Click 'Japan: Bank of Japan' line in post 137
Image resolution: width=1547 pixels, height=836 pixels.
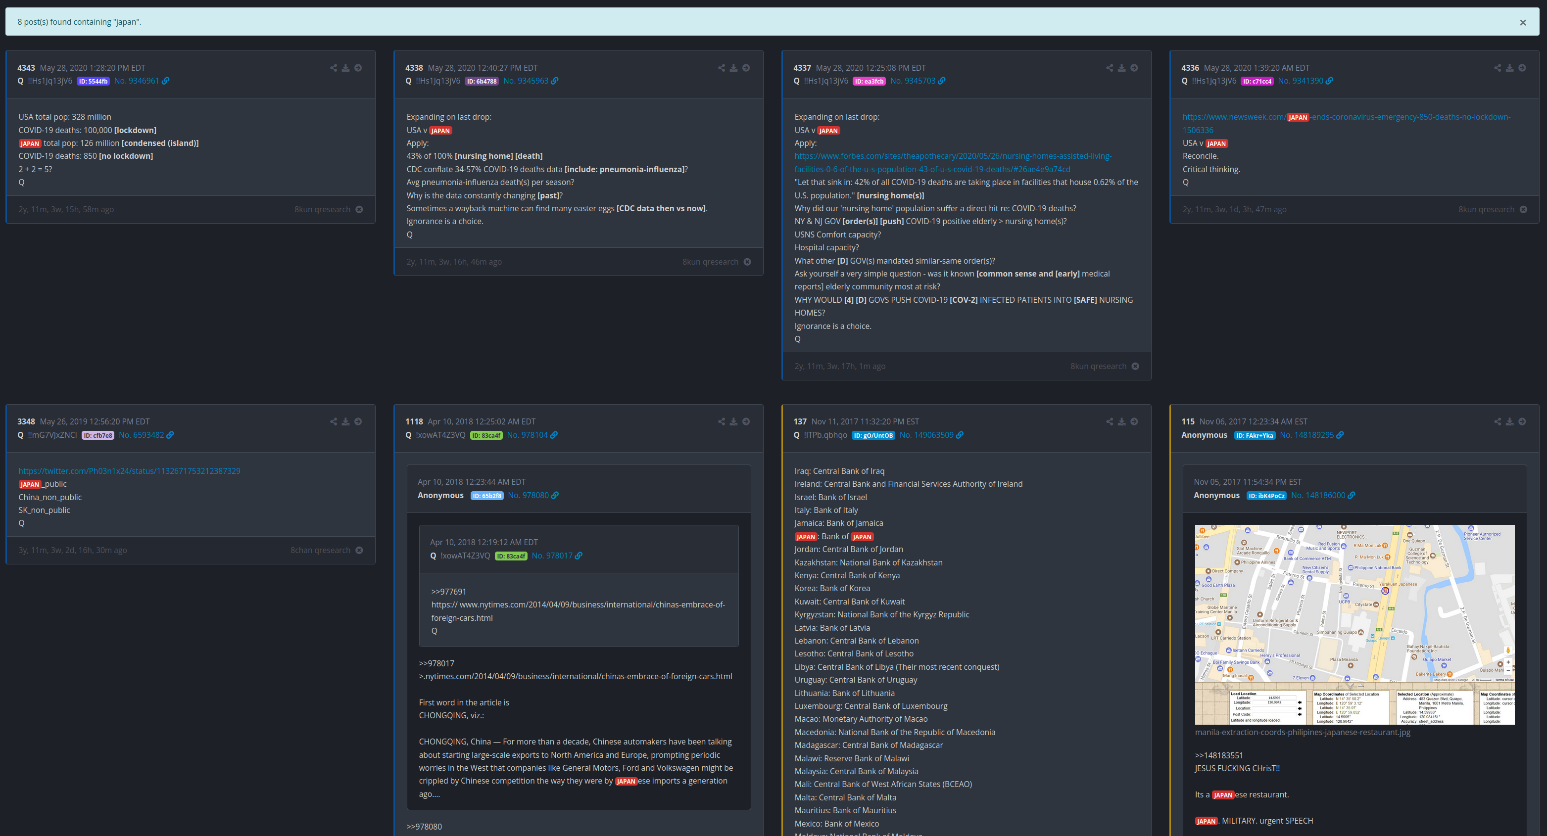(834, 537)
